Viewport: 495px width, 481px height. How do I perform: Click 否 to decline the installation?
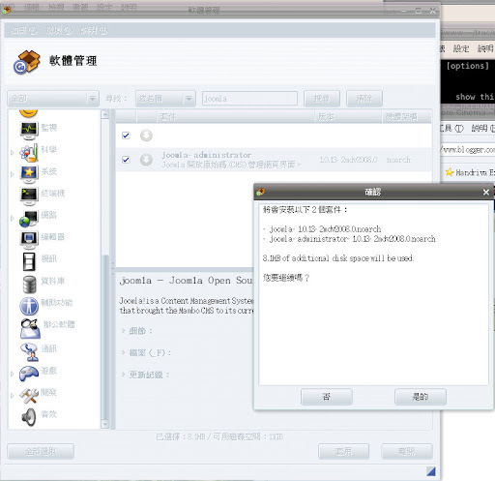pos(327,397)
